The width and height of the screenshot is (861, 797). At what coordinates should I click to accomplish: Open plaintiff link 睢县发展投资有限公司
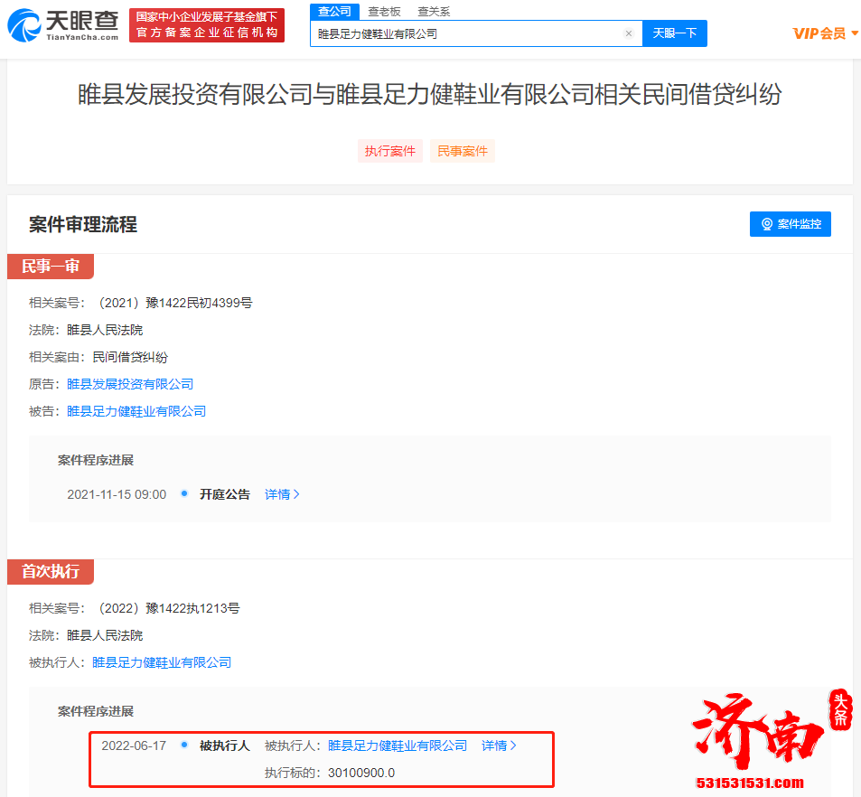coord(132,384)
